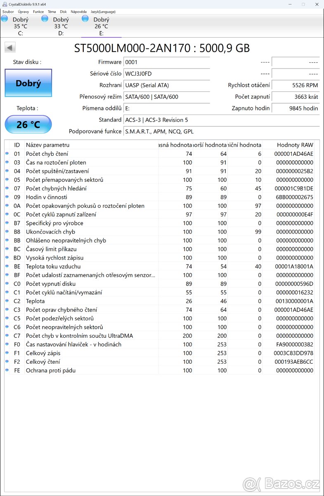Click RAW value 00130000001A
Screen dimensions: 324x496
[294, 301]
